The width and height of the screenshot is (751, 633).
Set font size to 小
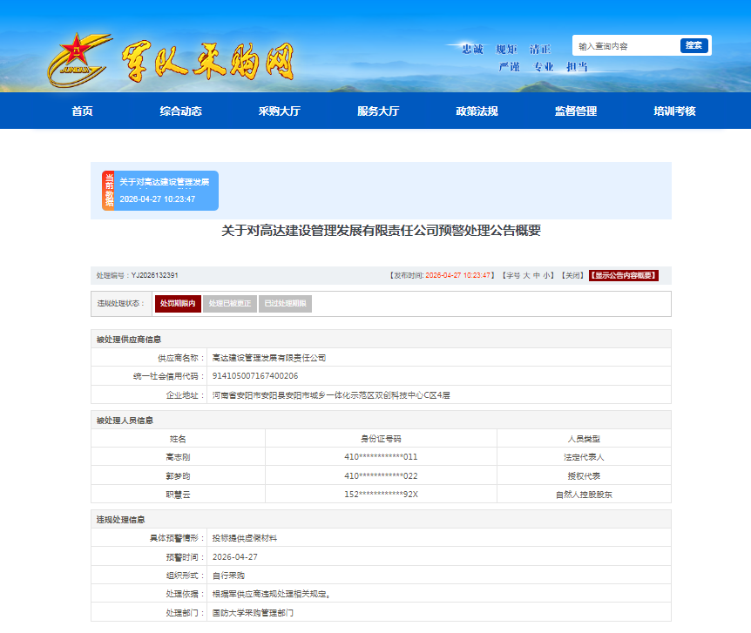(x=547, y=275)
